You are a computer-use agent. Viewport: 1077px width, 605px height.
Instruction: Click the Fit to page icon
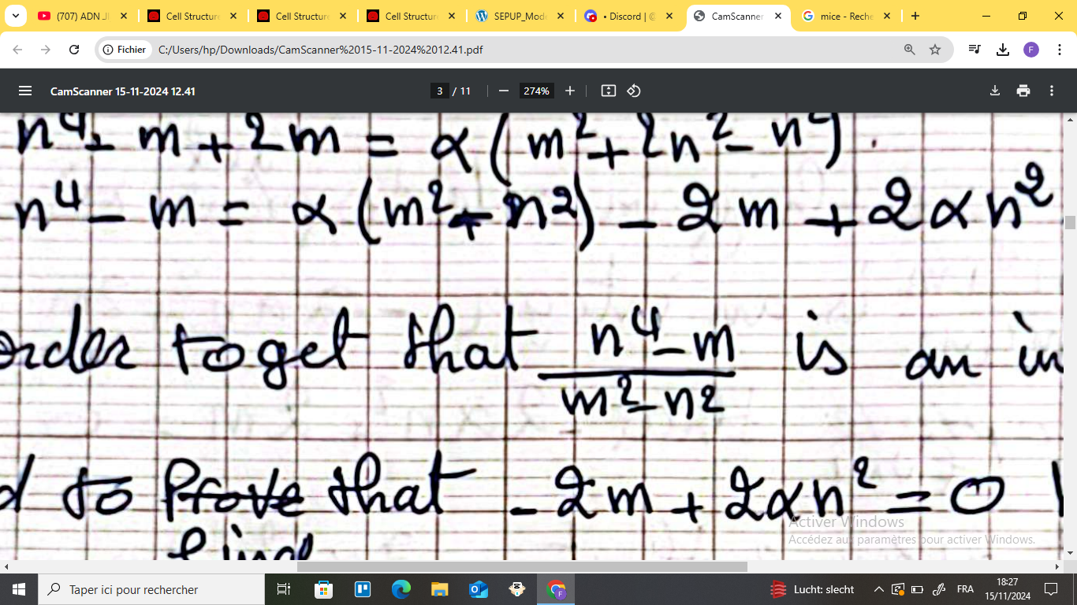608,91
